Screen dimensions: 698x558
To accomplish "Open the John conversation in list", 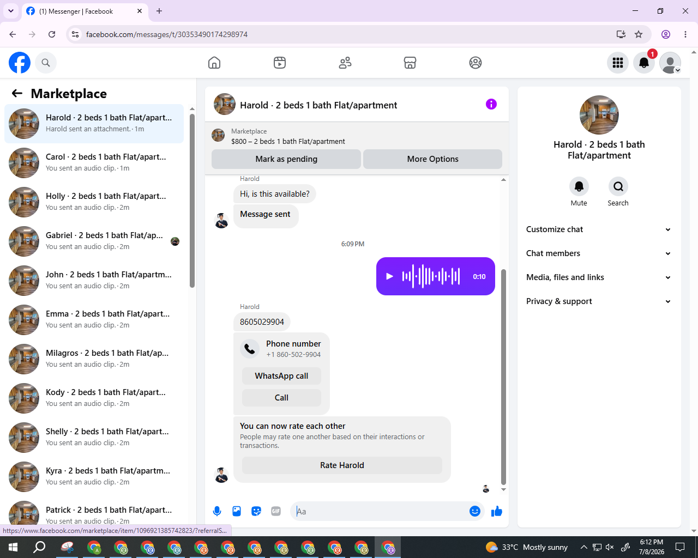I will pos(94,281).
